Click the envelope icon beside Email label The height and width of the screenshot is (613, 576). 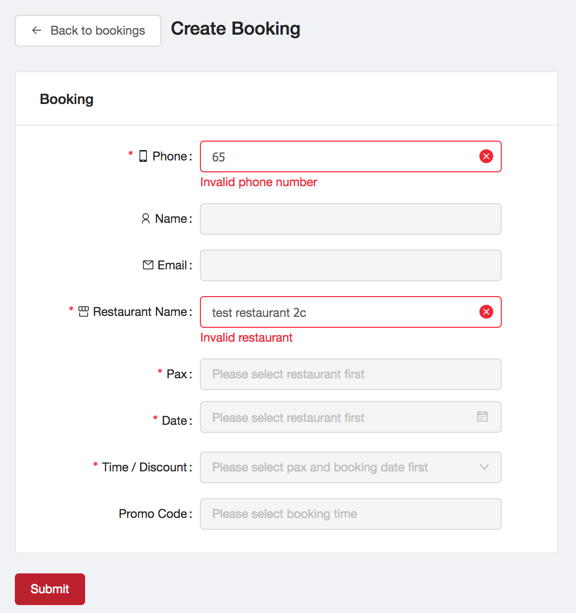148,265
